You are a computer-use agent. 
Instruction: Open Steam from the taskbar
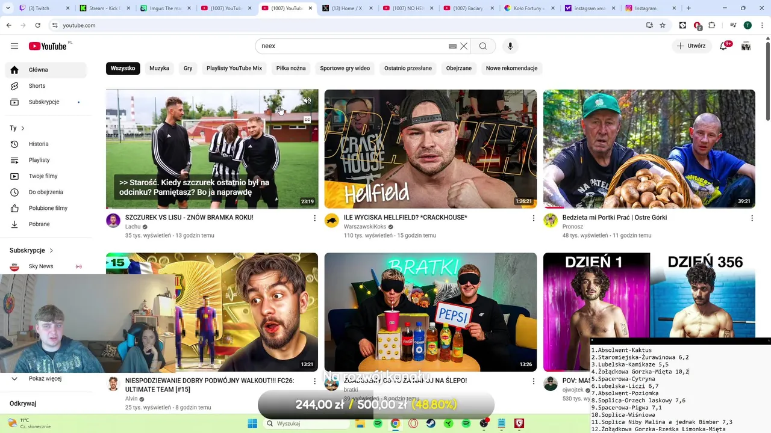[431, 423]
